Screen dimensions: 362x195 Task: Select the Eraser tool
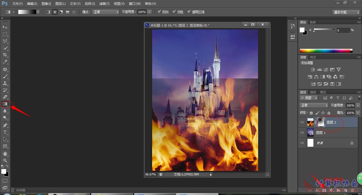click(5, 97)
